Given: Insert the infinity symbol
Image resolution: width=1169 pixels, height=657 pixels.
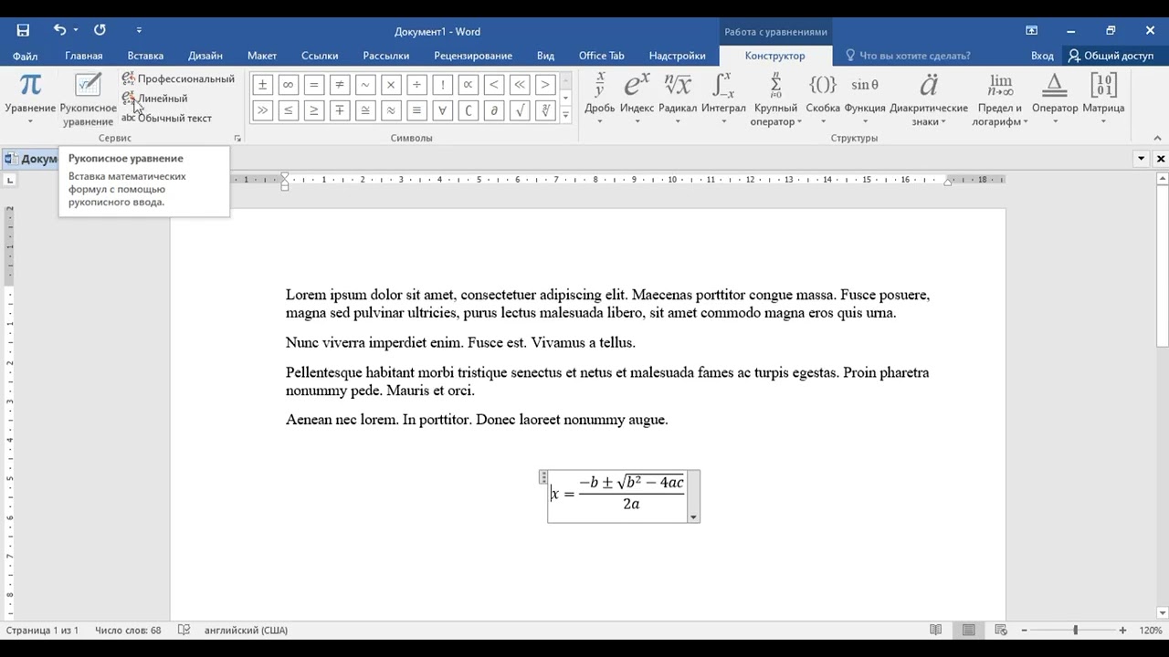Looking at the screenshot, I should pos(288,85).
